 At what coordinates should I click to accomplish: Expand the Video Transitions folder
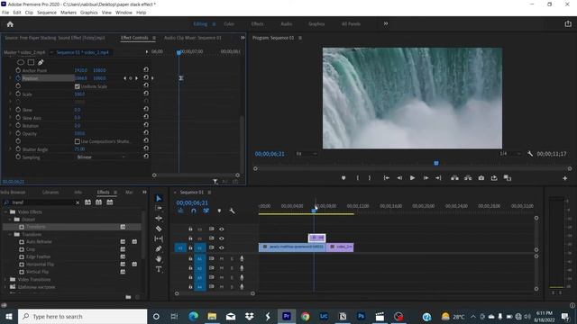pos(5,280)
